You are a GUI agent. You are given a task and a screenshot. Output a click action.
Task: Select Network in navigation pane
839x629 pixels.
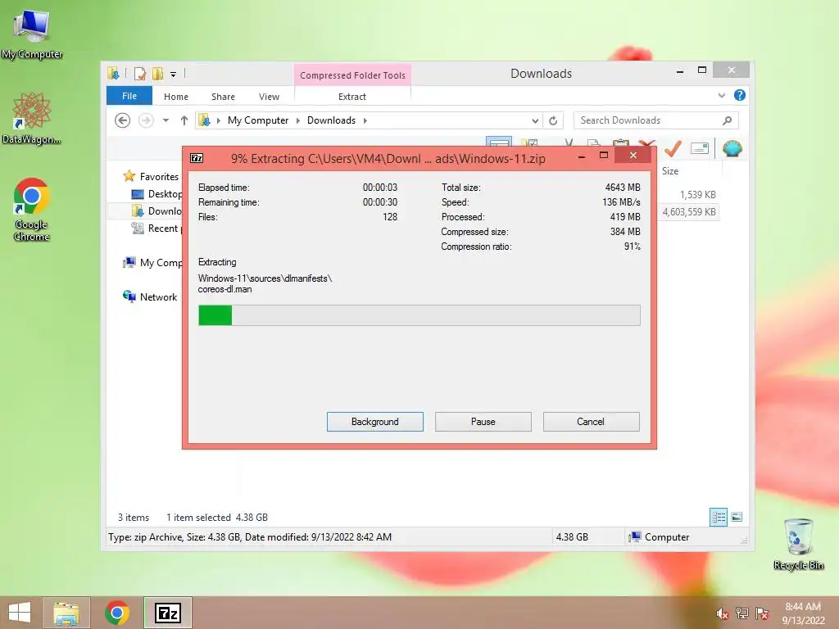click(151, 296)
